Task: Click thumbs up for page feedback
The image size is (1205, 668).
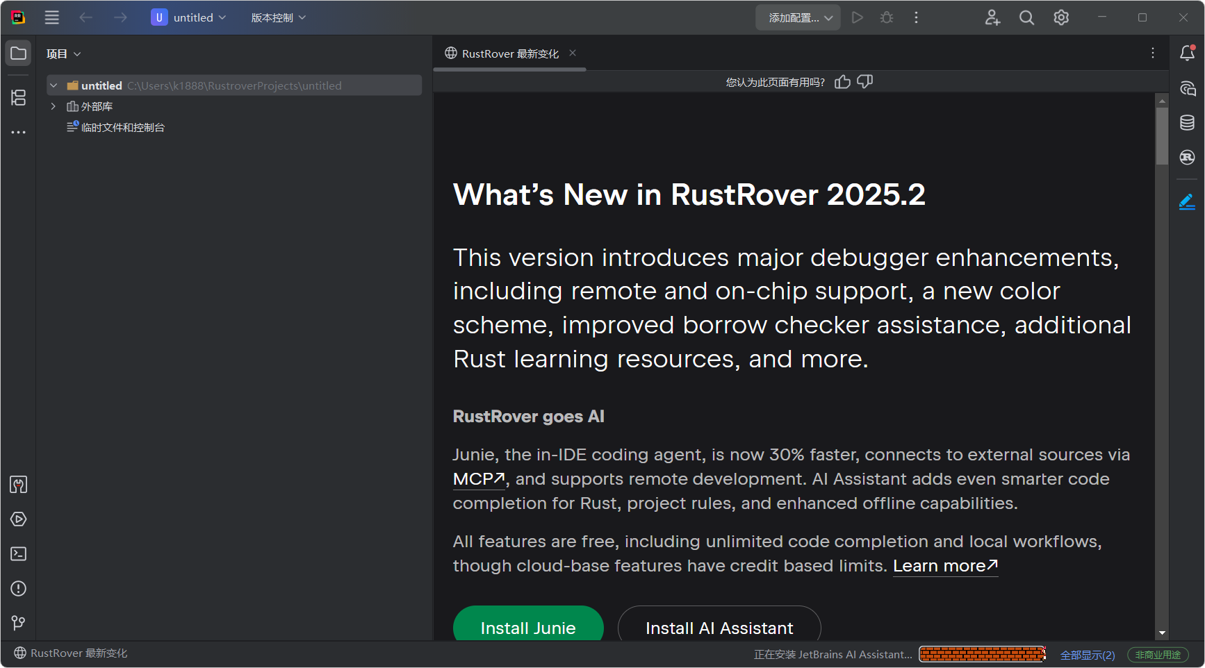Action: point(843,82)
